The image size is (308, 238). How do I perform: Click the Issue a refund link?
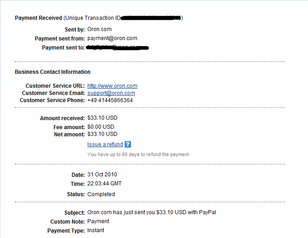(x=105, y=144)
